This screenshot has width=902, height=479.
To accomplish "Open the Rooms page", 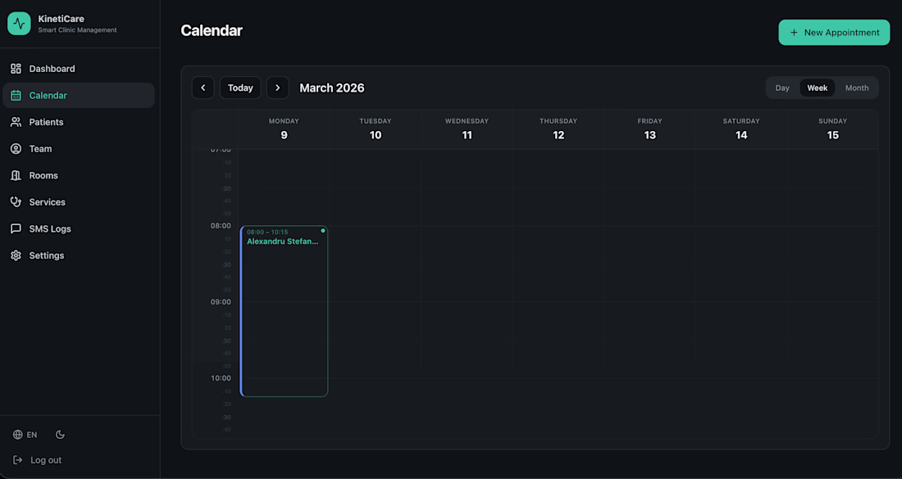I will point(79,175).
